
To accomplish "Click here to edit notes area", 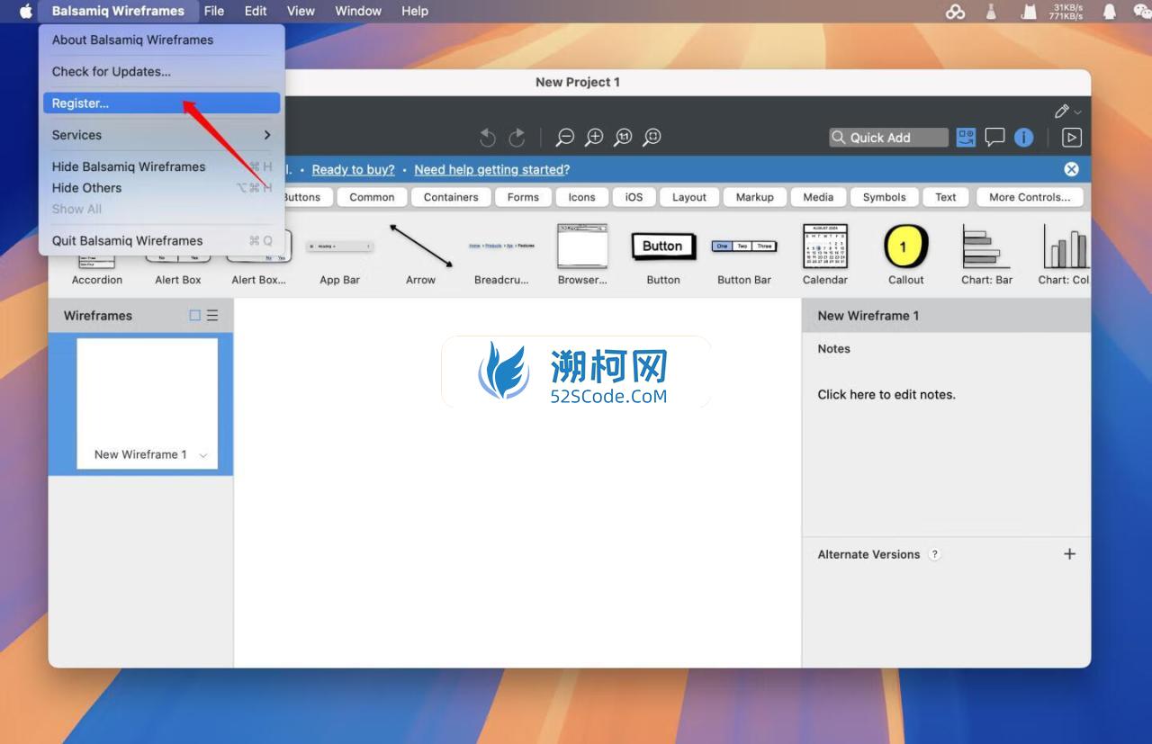I will point(886,394).
